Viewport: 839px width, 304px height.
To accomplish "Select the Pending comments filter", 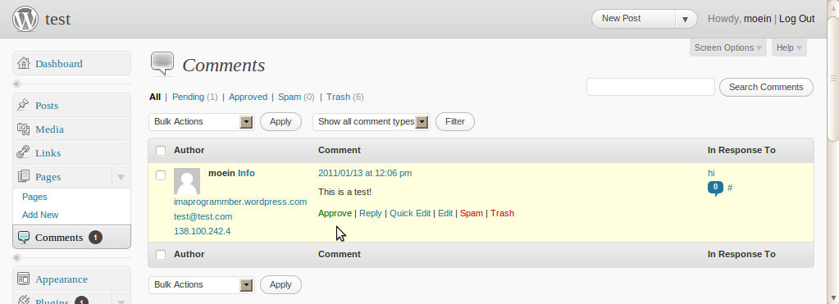I will (x=188, y=97).
